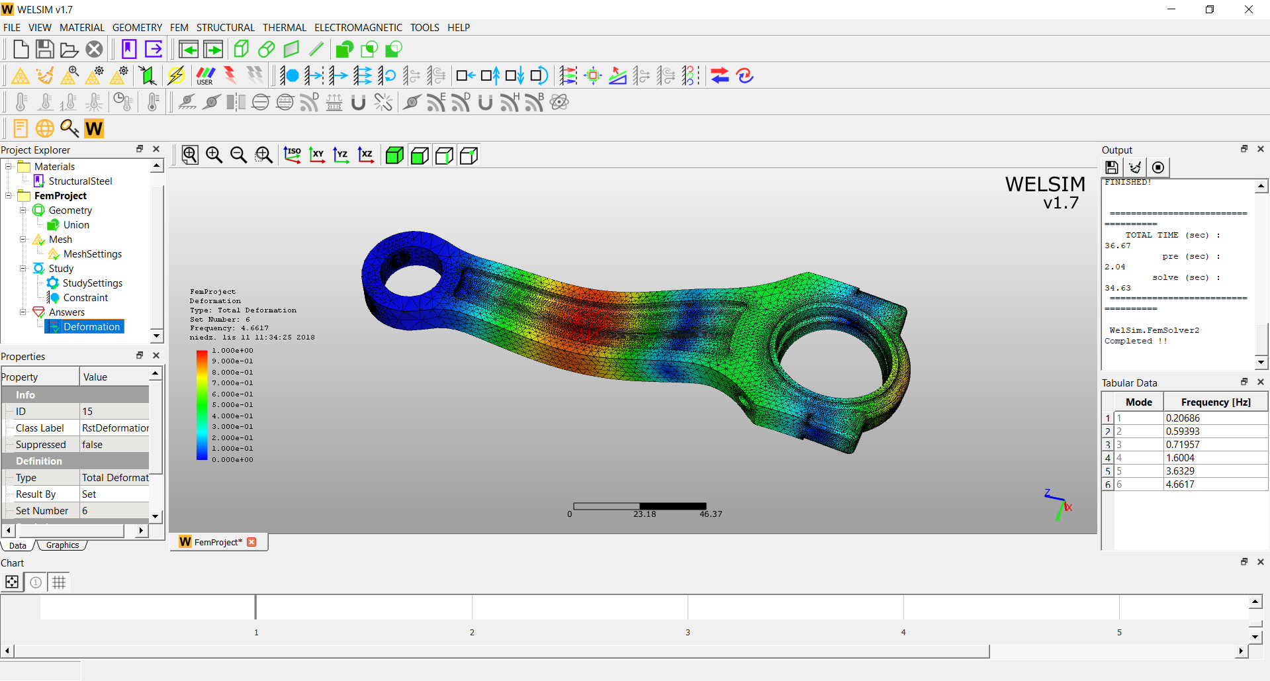Set view to XY plane

(x=317, y=156)
